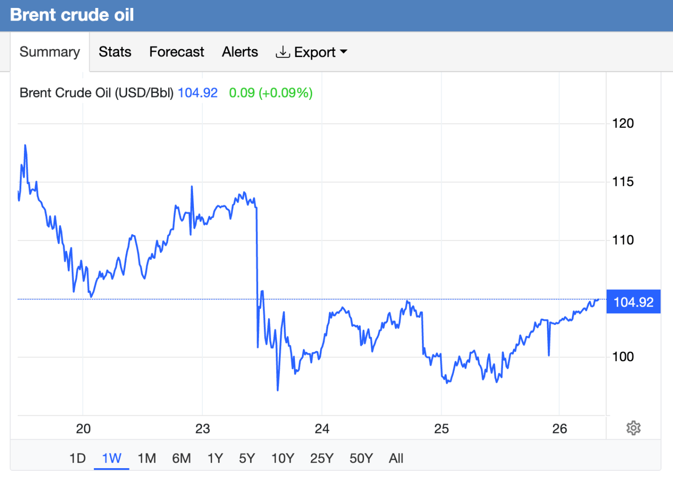Open the Forecast tab
The height and width of the screenshot is (477, 673).
pyautogui.click(x=177, y=52)
